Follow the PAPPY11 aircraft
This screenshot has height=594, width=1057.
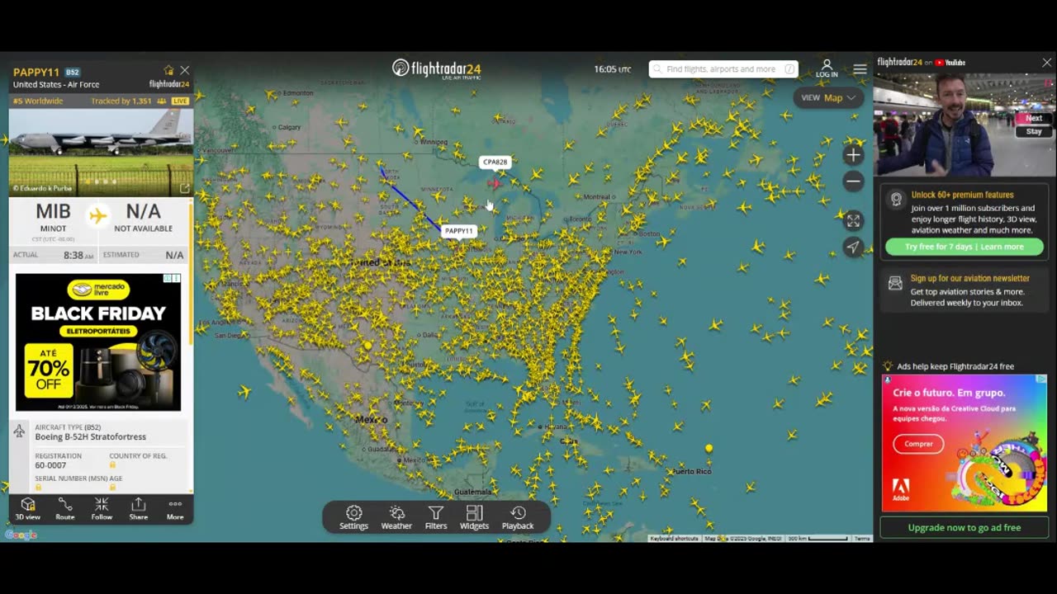(x=102, y=508)
